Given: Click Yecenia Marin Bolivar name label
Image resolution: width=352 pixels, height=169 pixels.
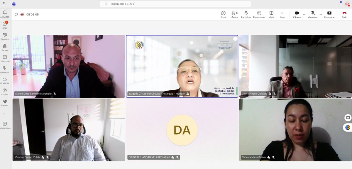Looking at the screenshot, I should [254, 157].
